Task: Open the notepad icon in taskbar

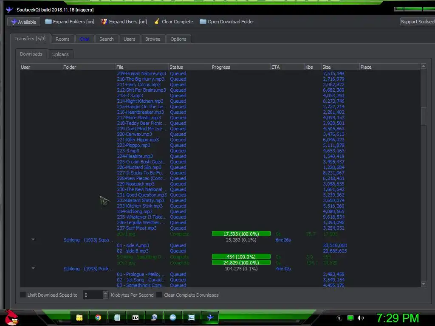Action: (117, 318)
